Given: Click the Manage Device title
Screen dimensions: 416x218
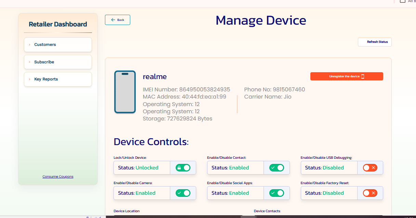Looking at the screenshot, I should point(261,20).
